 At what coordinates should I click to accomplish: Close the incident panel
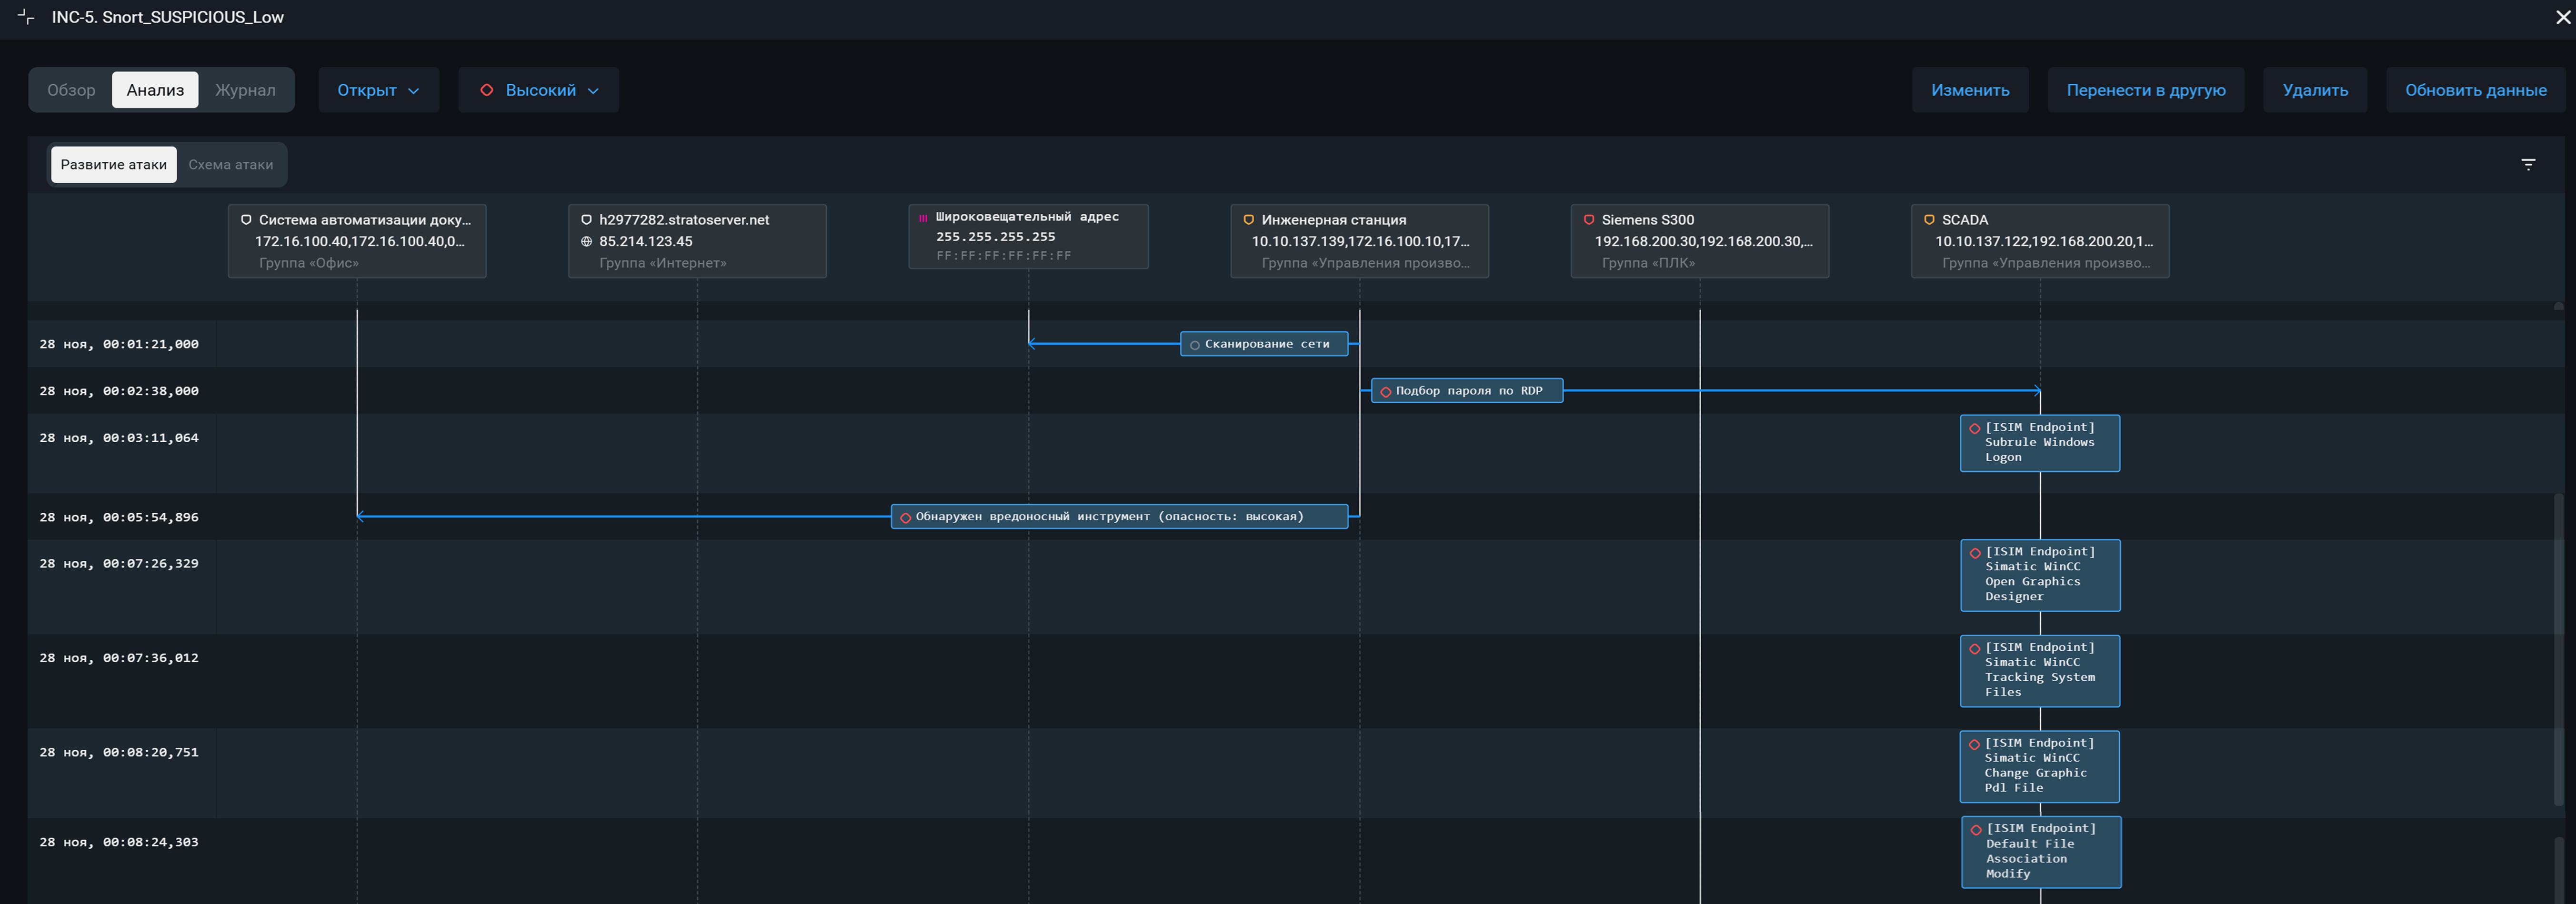click(2563, 17)
